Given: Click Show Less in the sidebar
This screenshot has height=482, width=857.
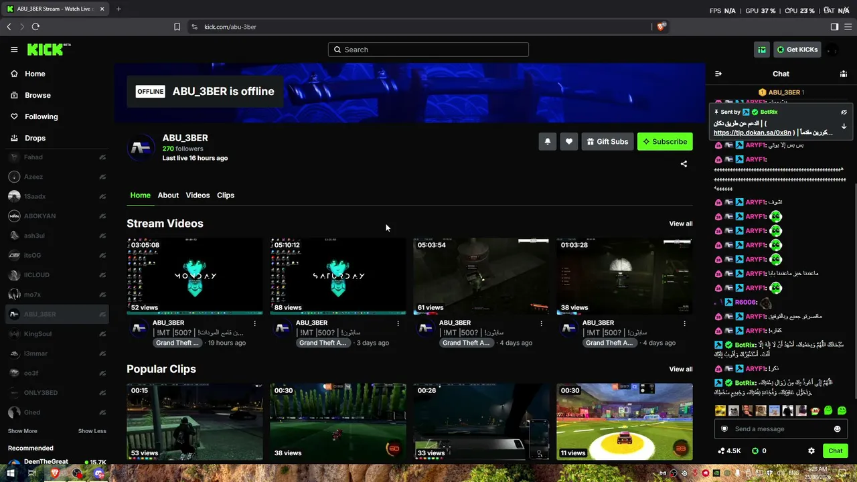Looking at the screenshot, I should tap(92, 431).
